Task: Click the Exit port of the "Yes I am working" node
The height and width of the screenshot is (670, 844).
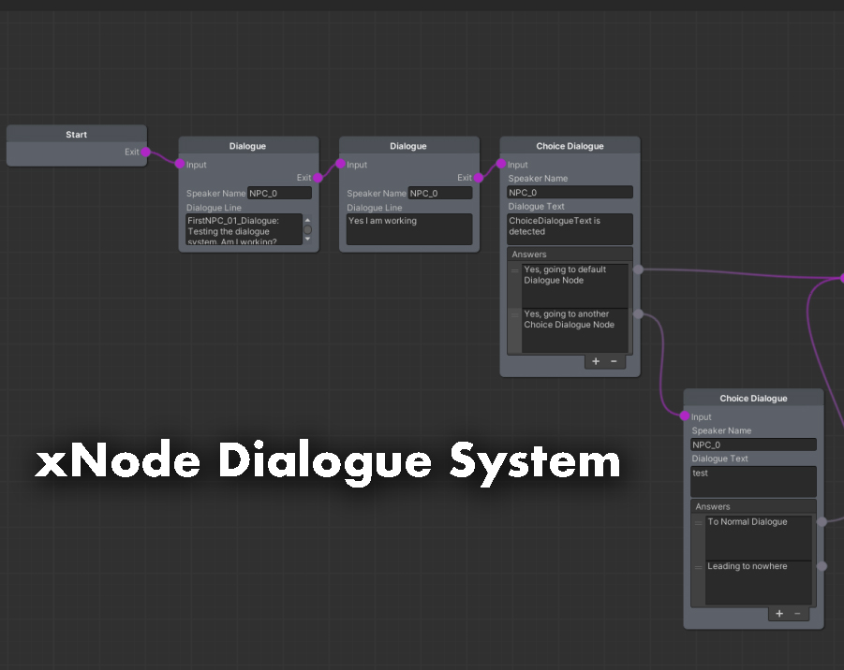Action: pyautogui.click(x=480, y=178)
